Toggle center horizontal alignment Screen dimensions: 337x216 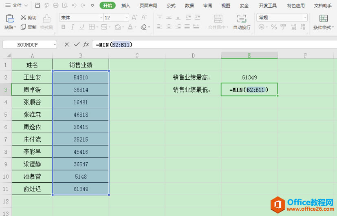[169, 27]
